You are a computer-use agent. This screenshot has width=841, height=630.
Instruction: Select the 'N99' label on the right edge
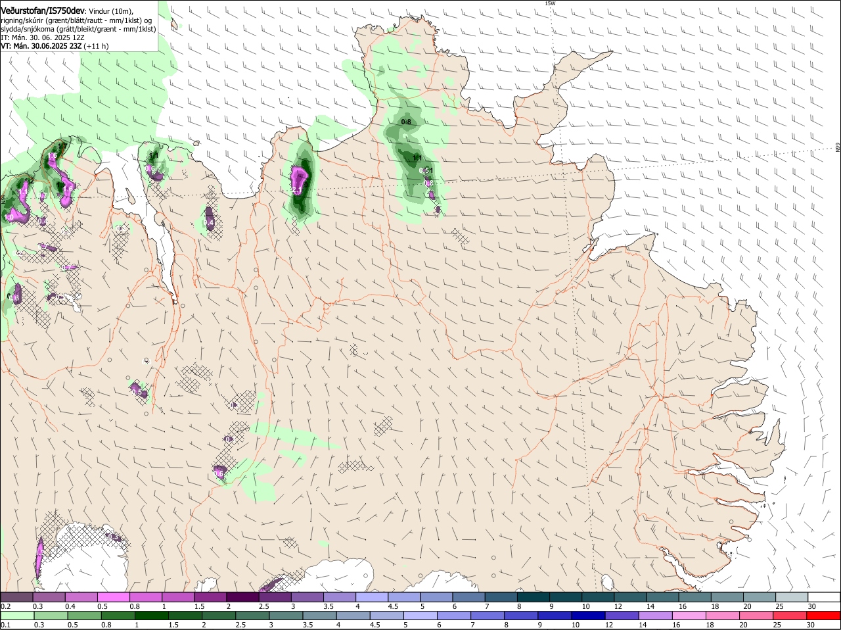[838, 148]
